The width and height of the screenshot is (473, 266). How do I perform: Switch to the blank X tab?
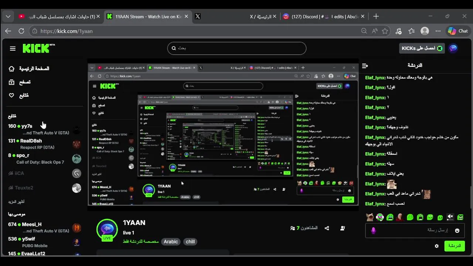[198, 16]
